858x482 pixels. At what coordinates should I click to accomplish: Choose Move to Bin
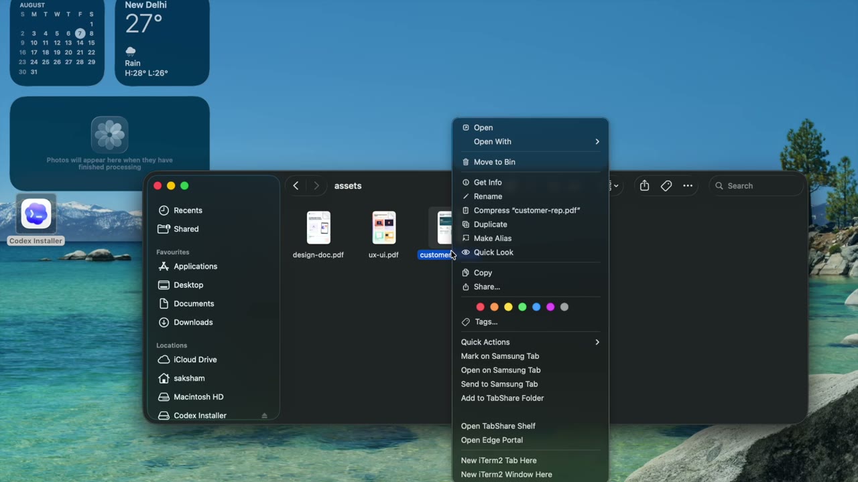(x=530, y=162)
